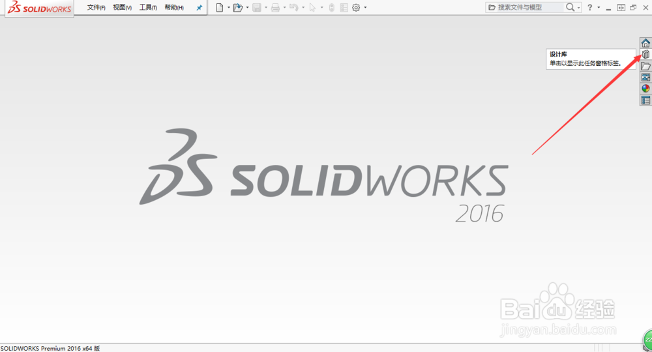
Task: Expand the New document dropdown arrow
Action: (229, 7)
